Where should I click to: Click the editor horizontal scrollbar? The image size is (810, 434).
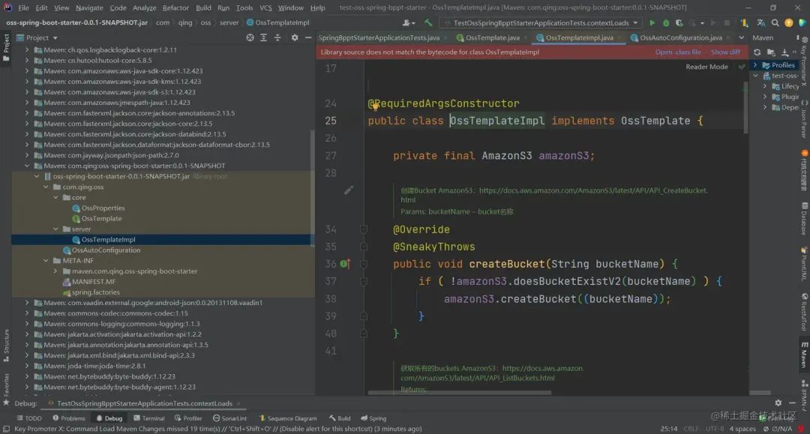[459, 393]
